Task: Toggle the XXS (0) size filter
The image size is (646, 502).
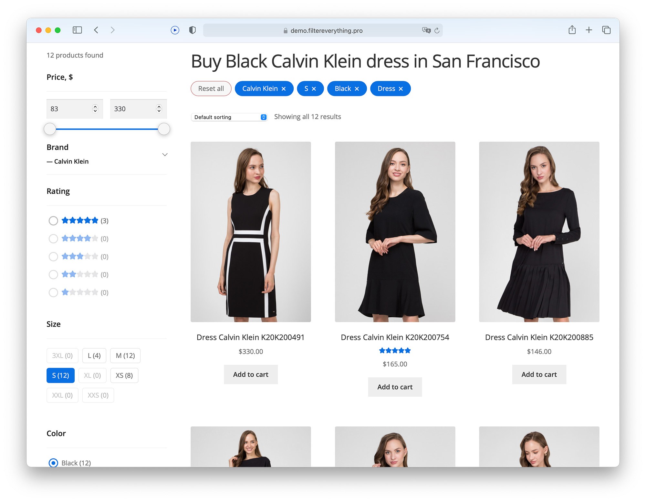Action: tap(98, 395)
